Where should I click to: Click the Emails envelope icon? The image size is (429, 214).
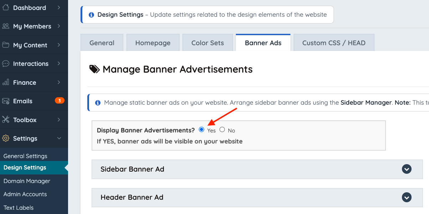coord(6,101)
